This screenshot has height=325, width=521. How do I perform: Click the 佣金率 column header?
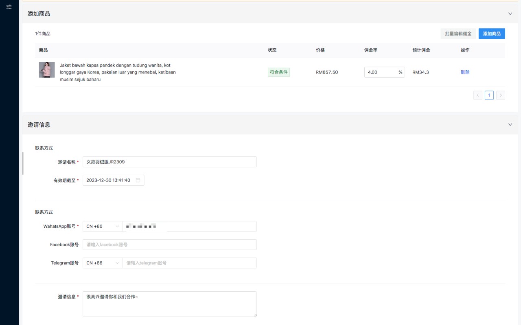(x=371, y=50)
